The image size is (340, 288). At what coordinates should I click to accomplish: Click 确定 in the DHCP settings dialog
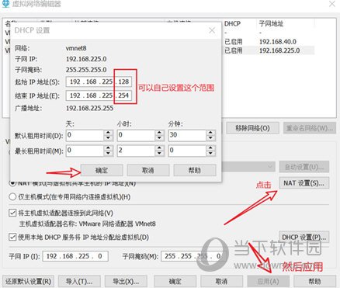pyautogui.click(x=102, y=170)
